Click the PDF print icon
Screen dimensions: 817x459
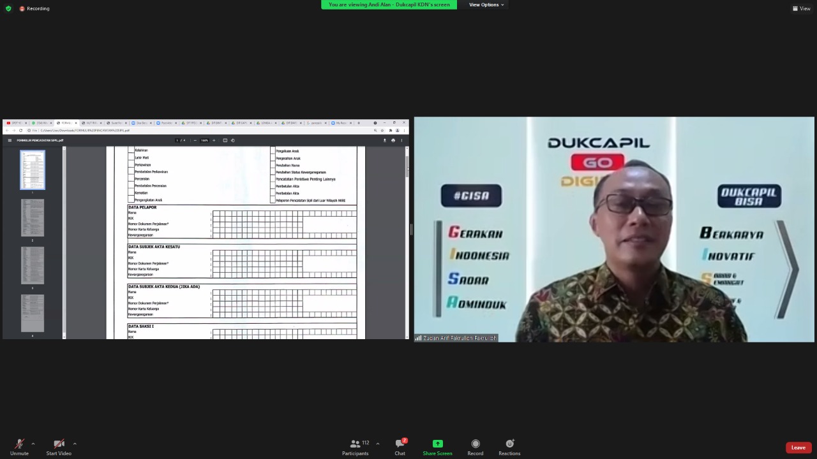[x=393, y=140]
